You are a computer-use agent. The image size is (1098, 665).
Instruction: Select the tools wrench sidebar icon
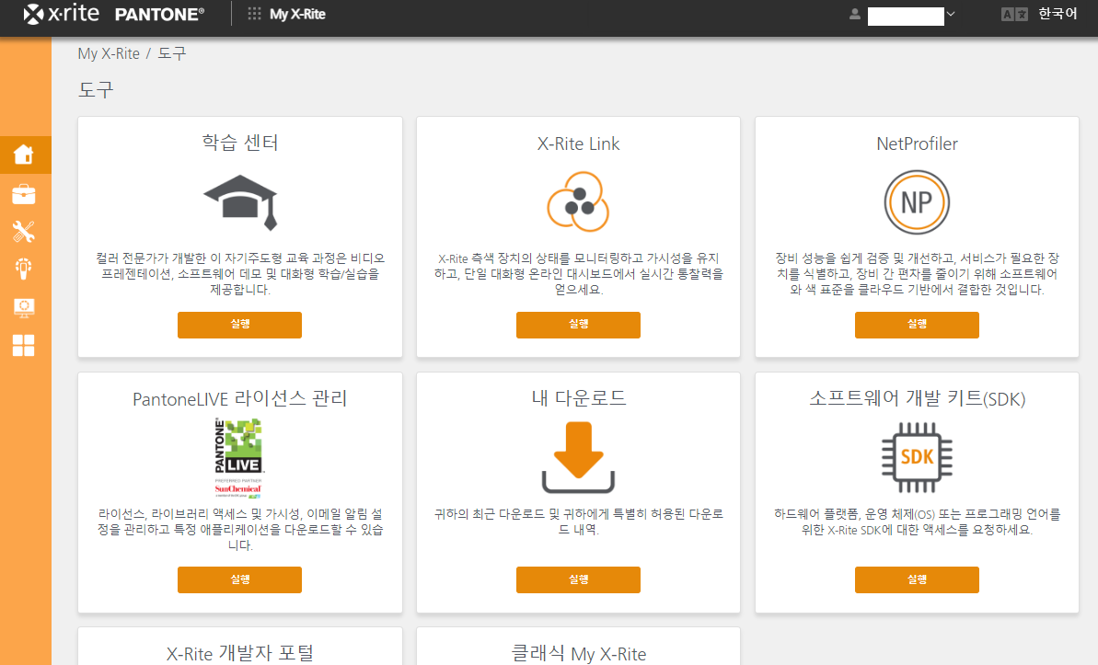pyautogui.click(x=24, y=232)
